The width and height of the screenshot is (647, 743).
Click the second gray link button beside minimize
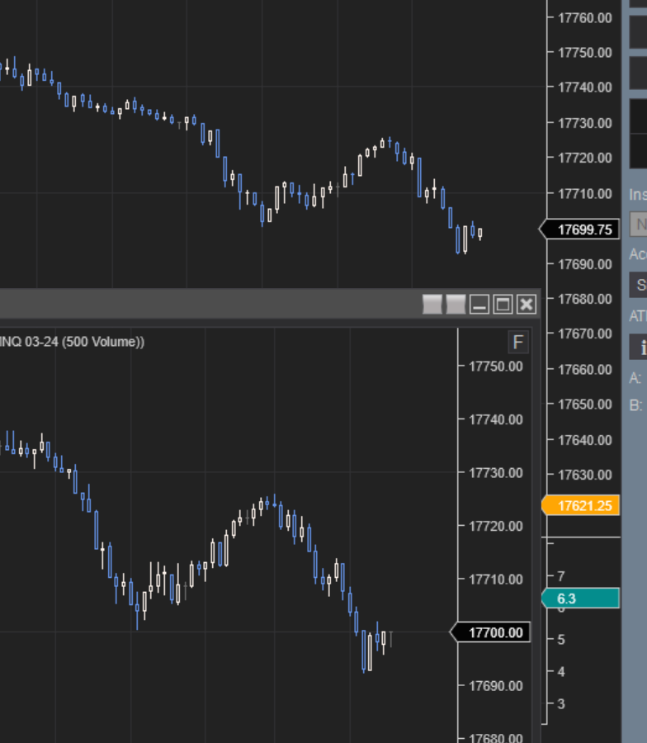(456, 304)
